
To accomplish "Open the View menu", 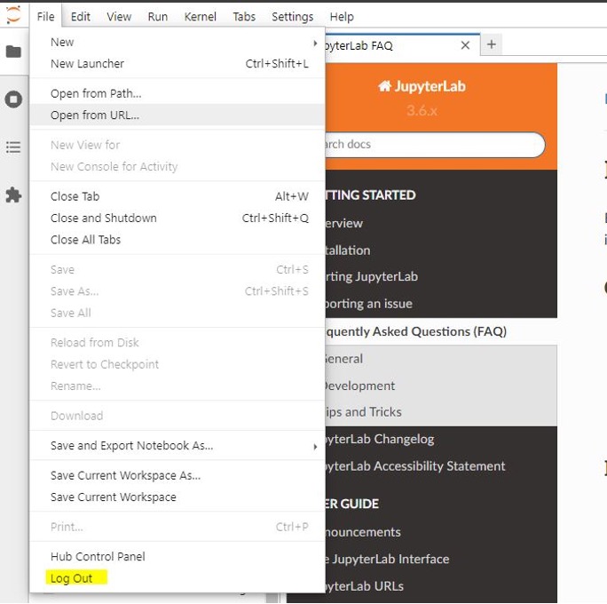I will click(x=119, y=17).
